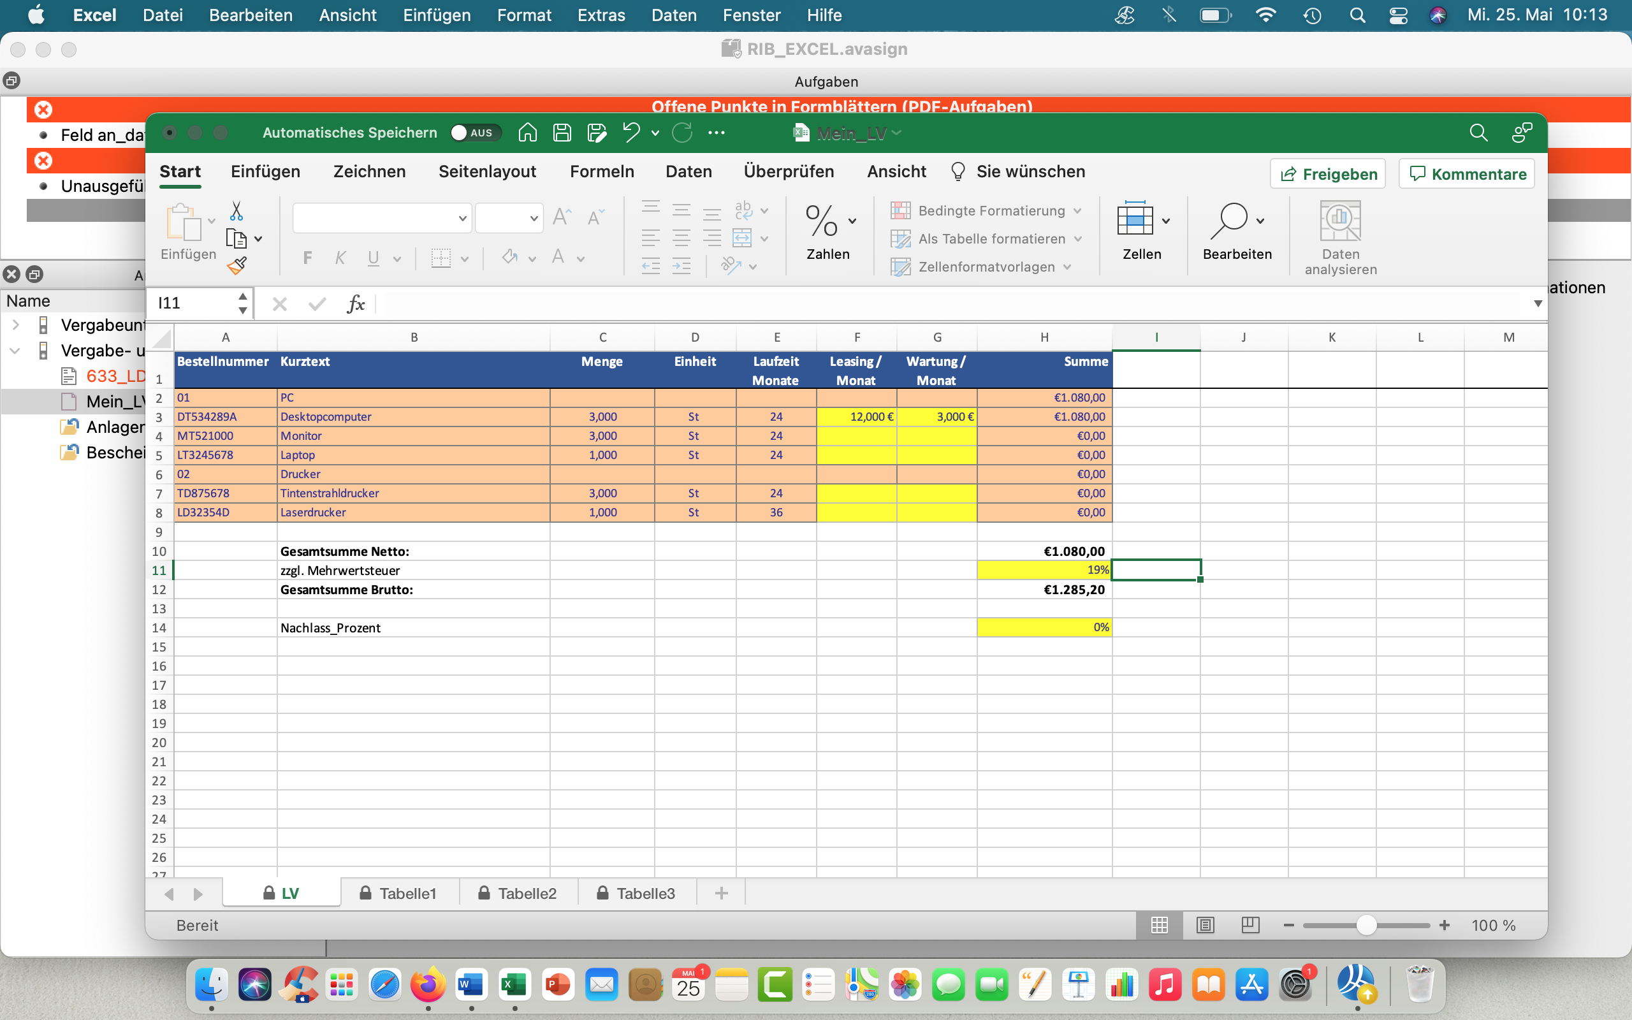
Task: Adjust the zoom slider handle
Action: tap(1366, 925)
